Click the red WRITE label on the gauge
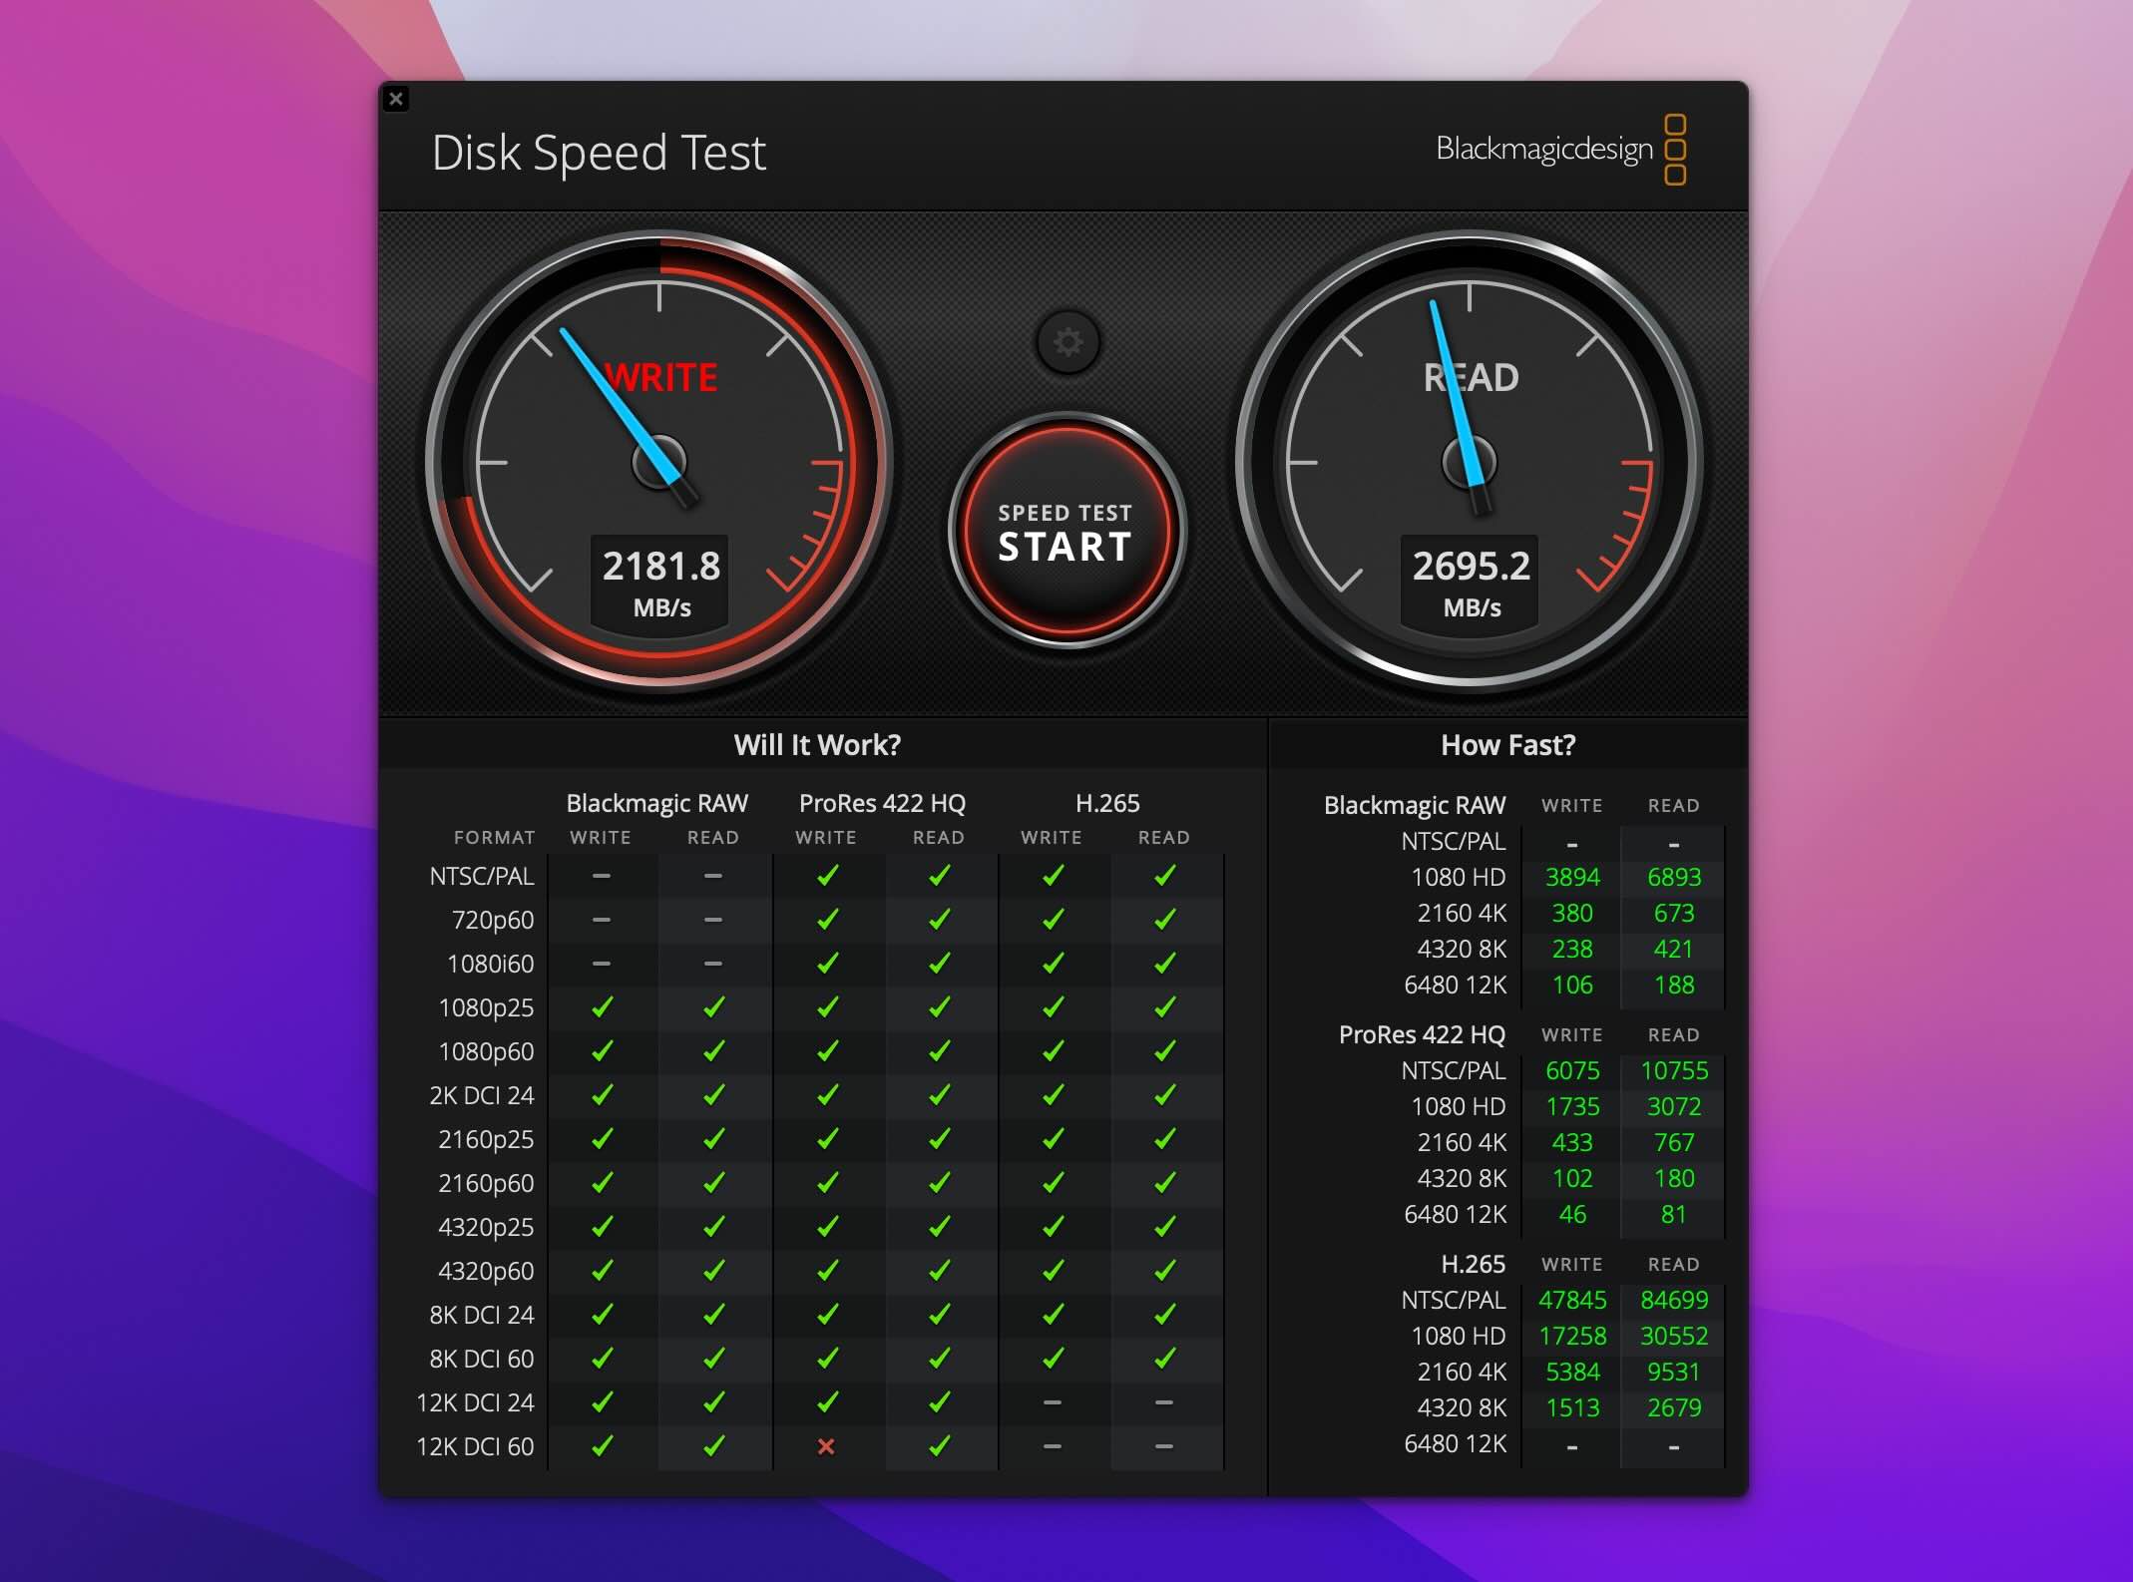2133x1582 pixels. [x=662, y=377]
